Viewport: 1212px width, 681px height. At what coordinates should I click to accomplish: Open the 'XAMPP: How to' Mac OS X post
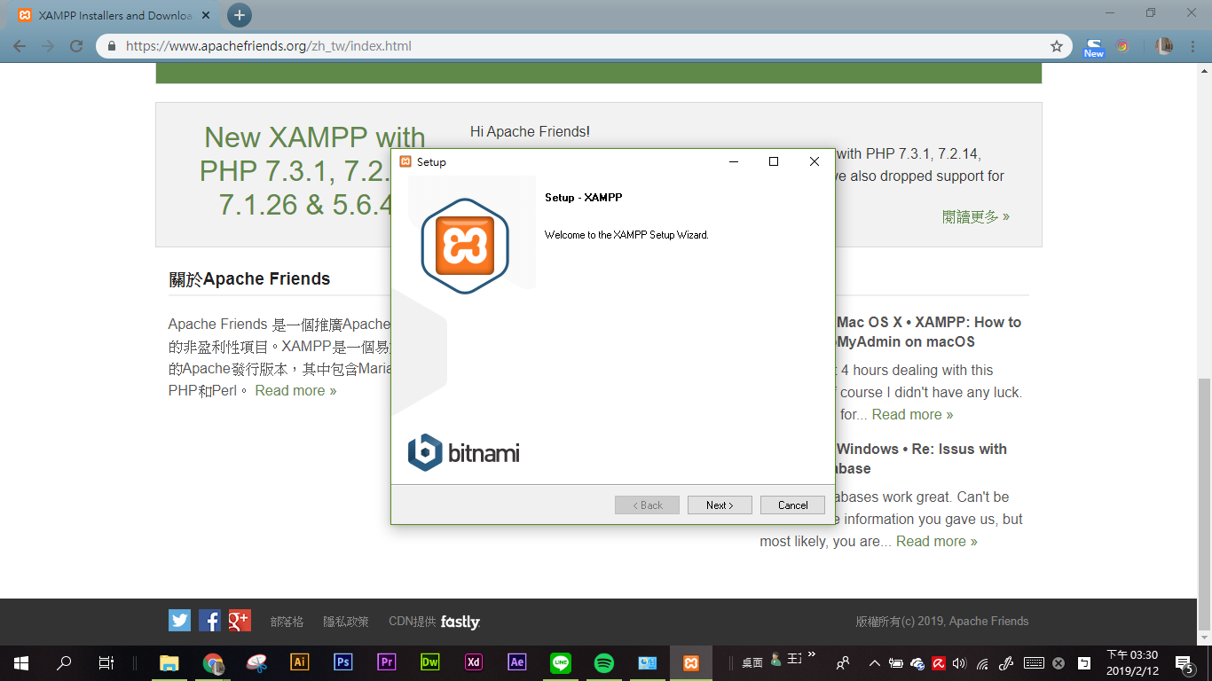929,332
